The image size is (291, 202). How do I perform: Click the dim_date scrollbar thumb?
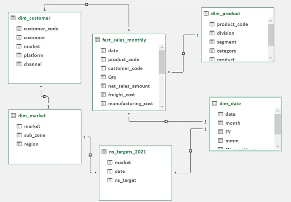click(x=278, y=124)
